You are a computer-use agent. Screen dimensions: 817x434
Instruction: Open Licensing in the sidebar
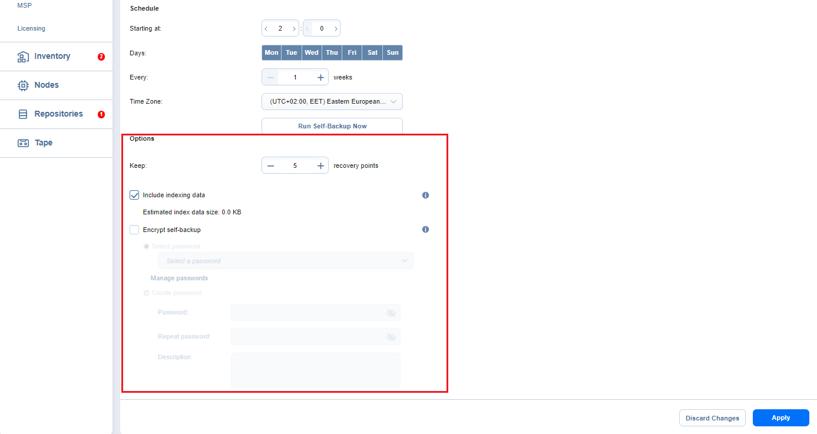click(31, 28)
